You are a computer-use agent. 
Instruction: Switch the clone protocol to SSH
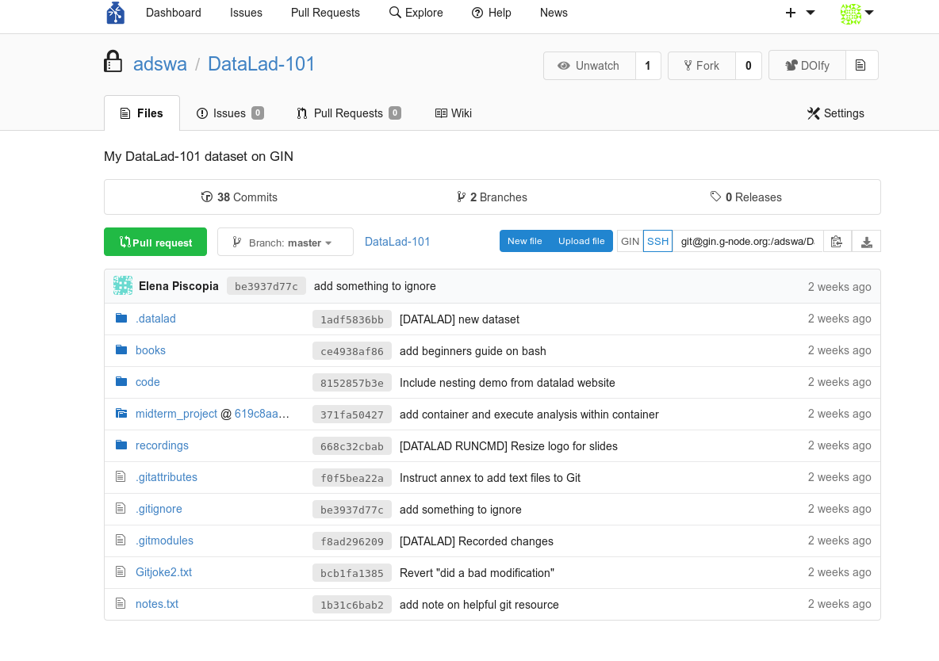pyautogui.click(x=658, y=241)
